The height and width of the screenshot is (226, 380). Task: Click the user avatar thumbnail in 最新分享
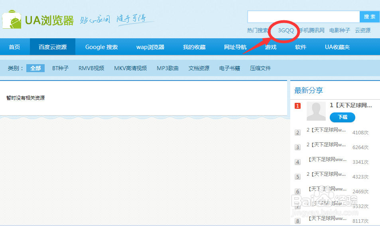(316, 111)
